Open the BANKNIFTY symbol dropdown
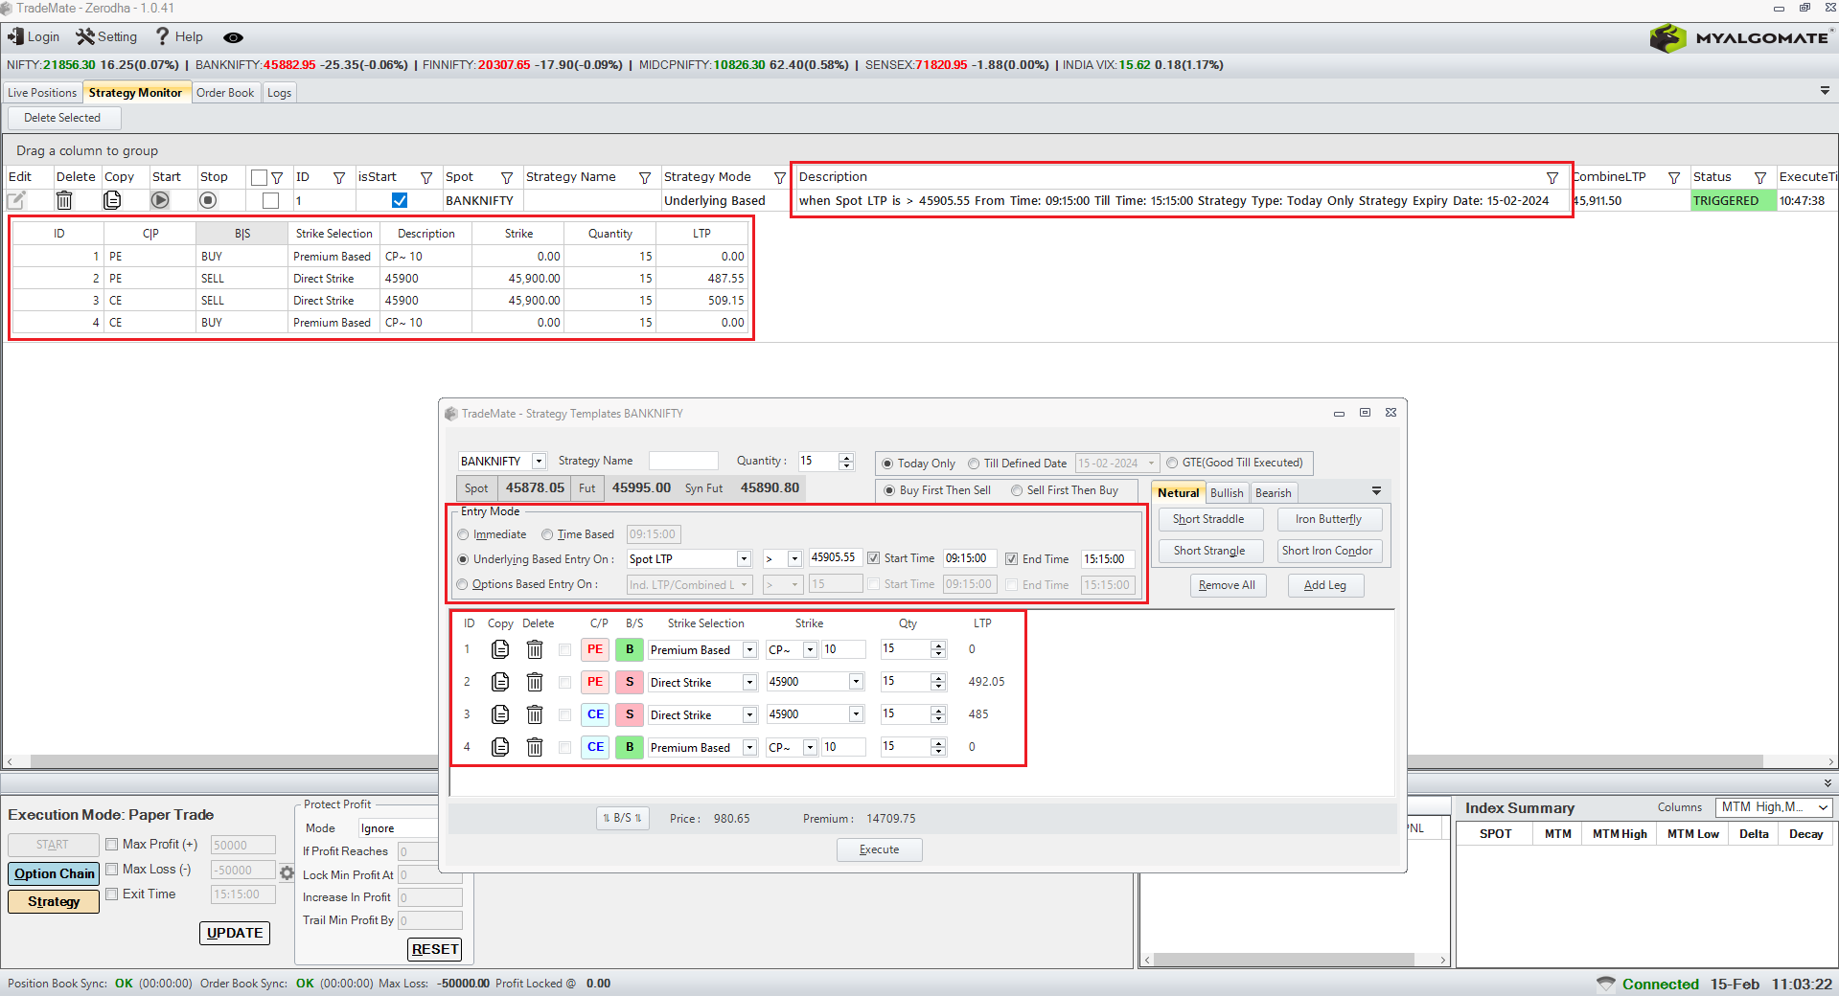The width and height of the screenshot is (1839, 996). pyautogui.click(x=539, y=462)
